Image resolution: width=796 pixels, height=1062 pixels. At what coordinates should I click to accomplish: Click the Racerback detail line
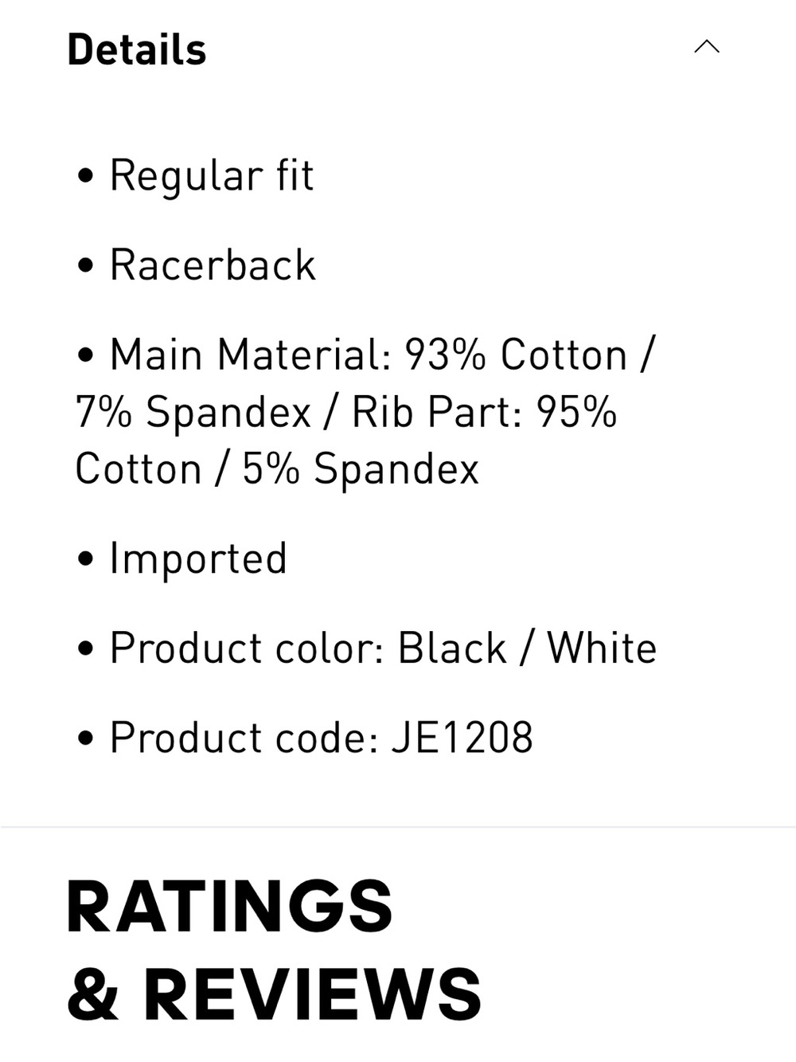(x=213, y=265)
